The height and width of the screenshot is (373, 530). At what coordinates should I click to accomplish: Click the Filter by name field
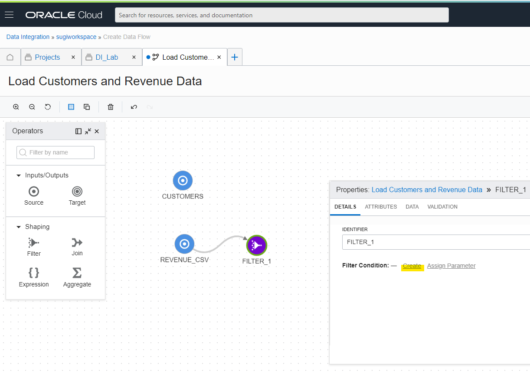tap(56, 152)
